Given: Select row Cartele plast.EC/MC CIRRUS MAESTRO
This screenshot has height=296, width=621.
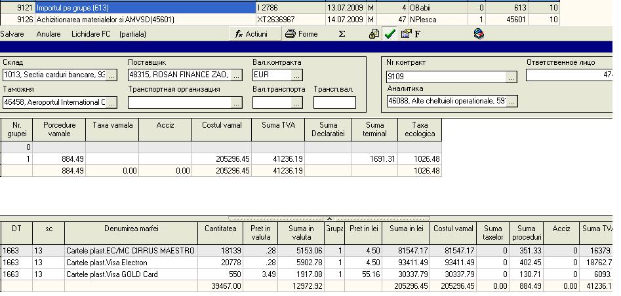Looking at the screenshot, I should click(306, 251).
